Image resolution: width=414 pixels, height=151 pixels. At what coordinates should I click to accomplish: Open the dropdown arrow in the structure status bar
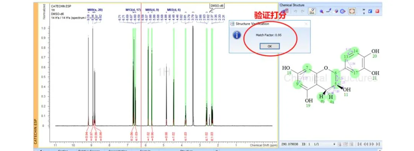pyautogui.click(x=334, y=144)
